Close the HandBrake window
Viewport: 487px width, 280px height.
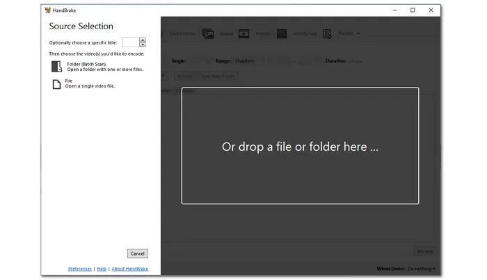431,10
